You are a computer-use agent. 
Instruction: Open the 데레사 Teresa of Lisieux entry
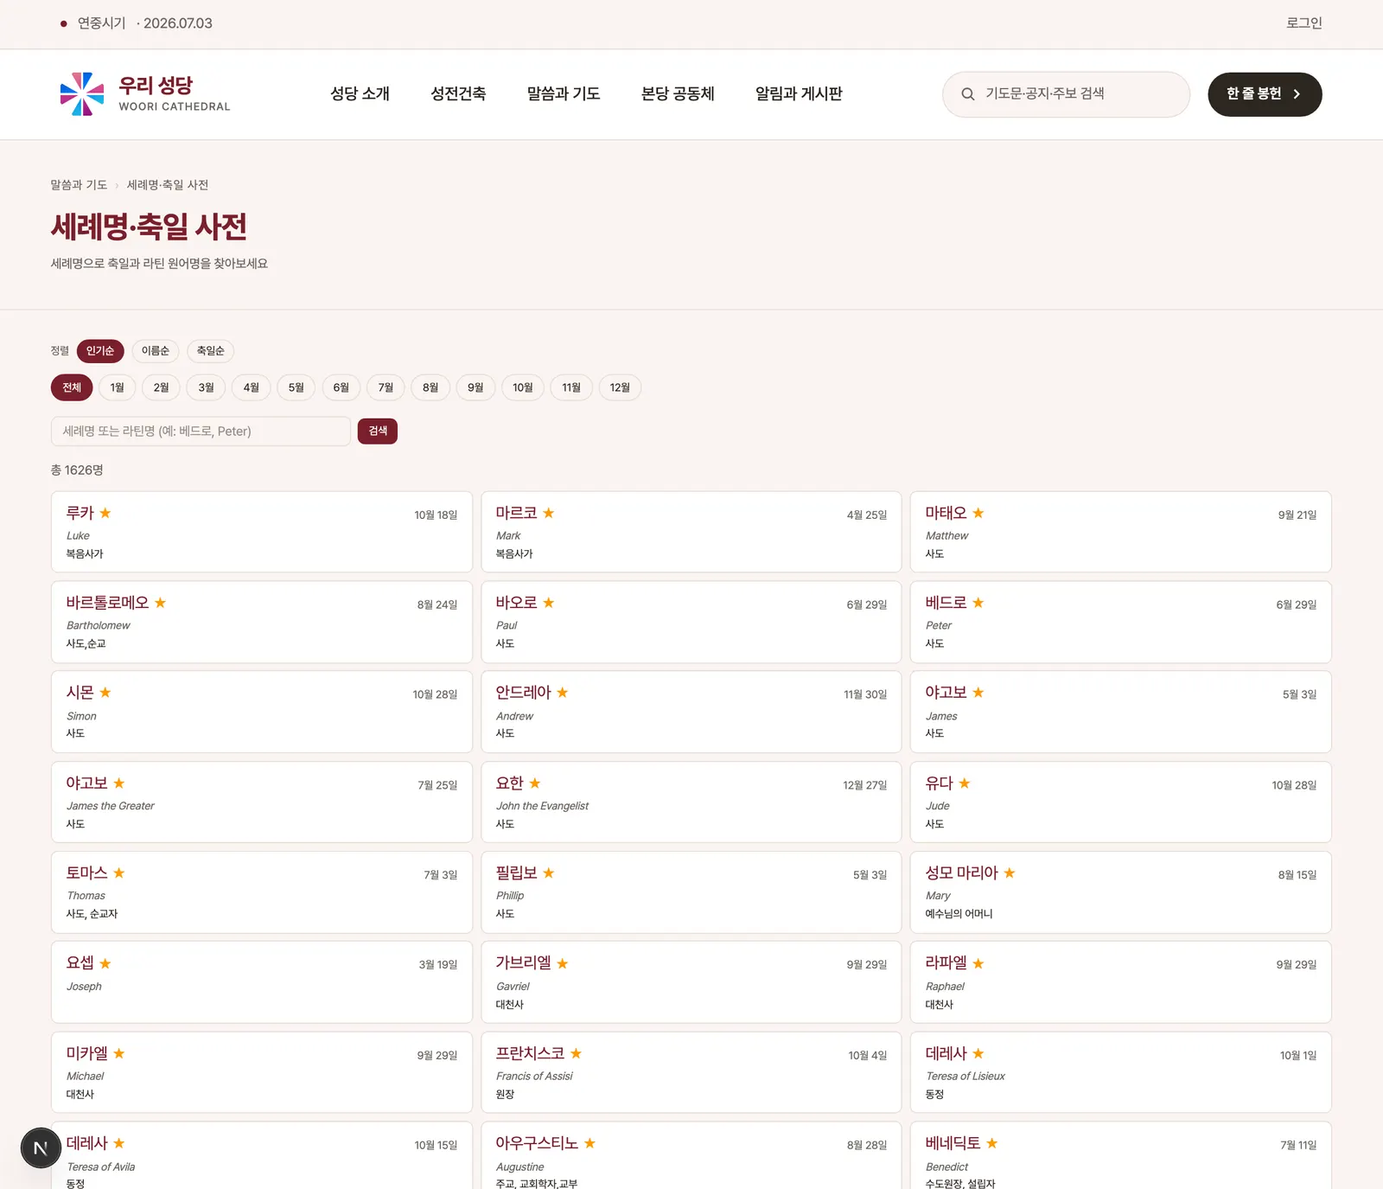coord(1120,1072)
